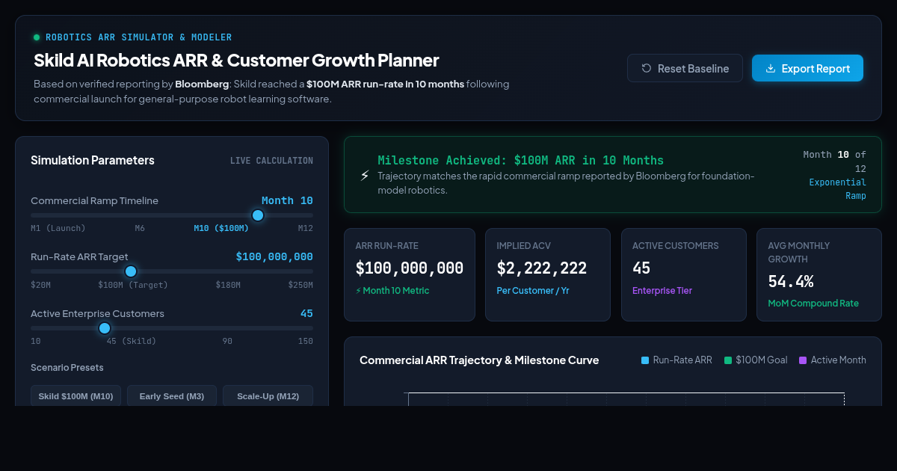Image resolution: width=897 pixels, height=471 pixels.
Task: Click the Export Report button
Action: click(x=807, y=68)
